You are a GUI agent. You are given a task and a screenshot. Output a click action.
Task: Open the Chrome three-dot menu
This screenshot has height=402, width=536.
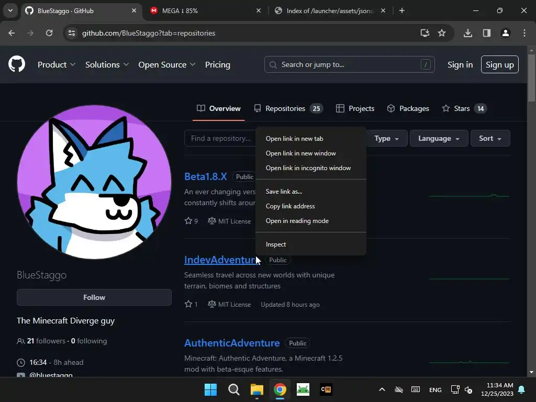click(524, 33)
